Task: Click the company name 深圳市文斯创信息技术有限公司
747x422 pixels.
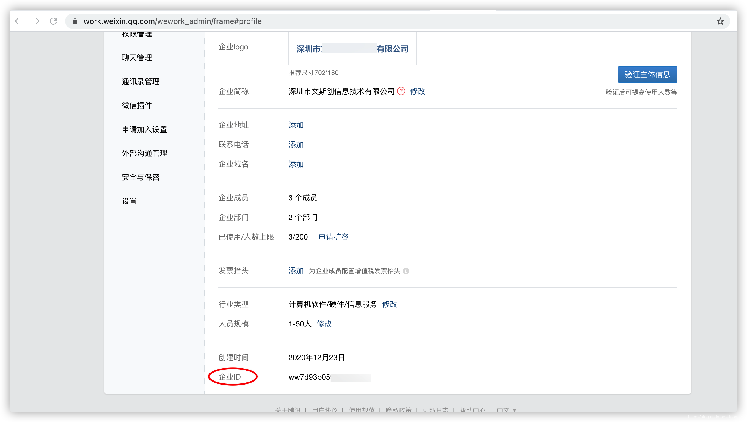Action: click(x=341, y=91)
